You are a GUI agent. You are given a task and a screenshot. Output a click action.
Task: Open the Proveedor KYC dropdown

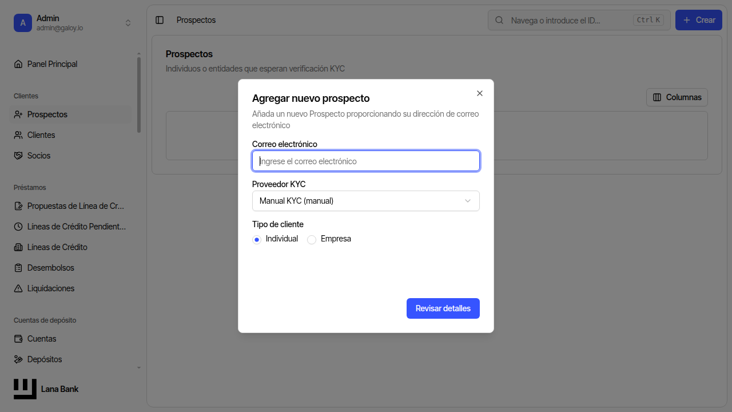[x=366, y=201]
